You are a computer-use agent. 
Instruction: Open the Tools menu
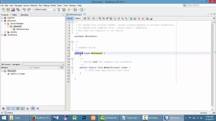[x=65, y=5]
